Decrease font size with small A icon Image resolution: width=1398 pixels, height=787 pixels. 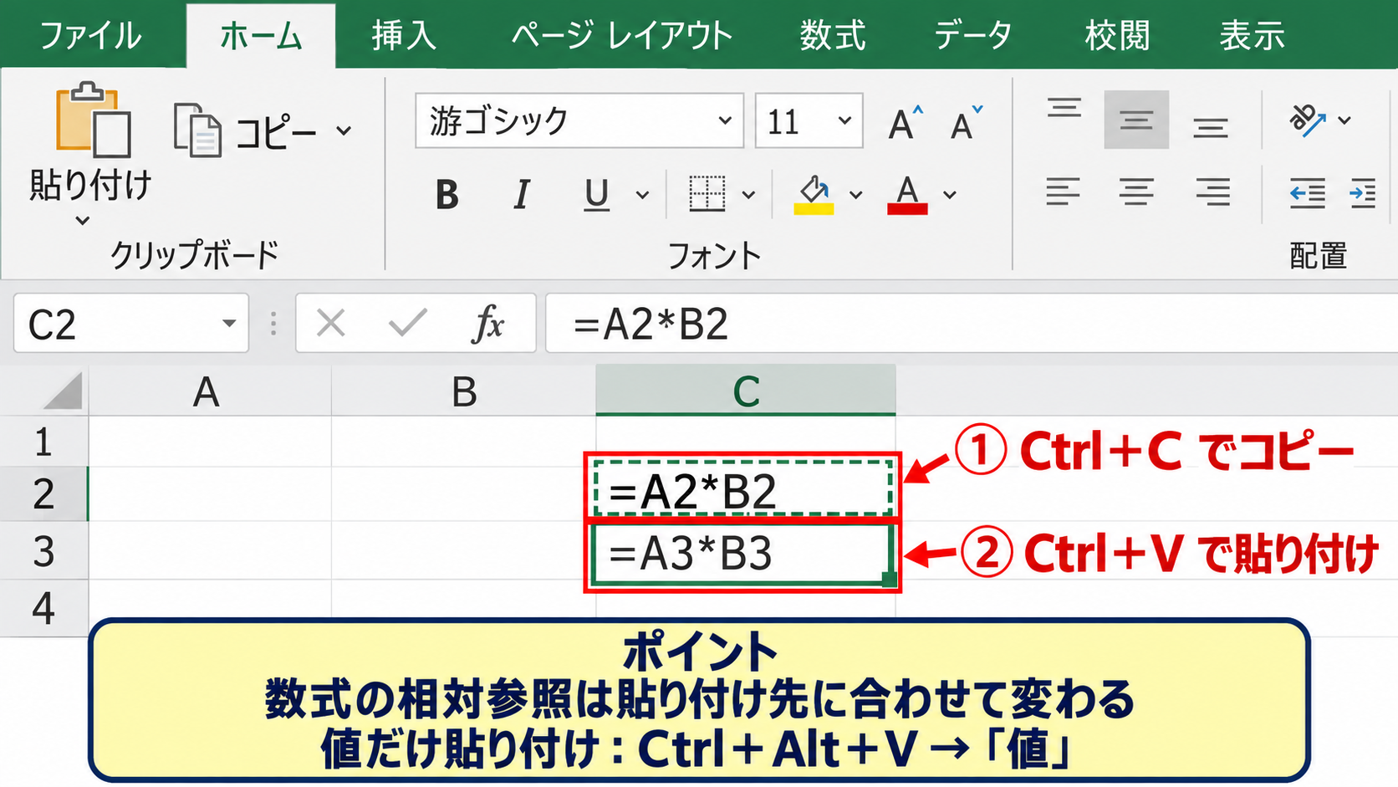tap(967, 123)
